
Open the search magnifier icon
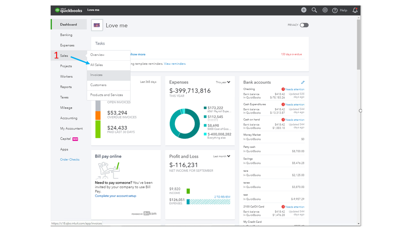[x=314, y=10]
